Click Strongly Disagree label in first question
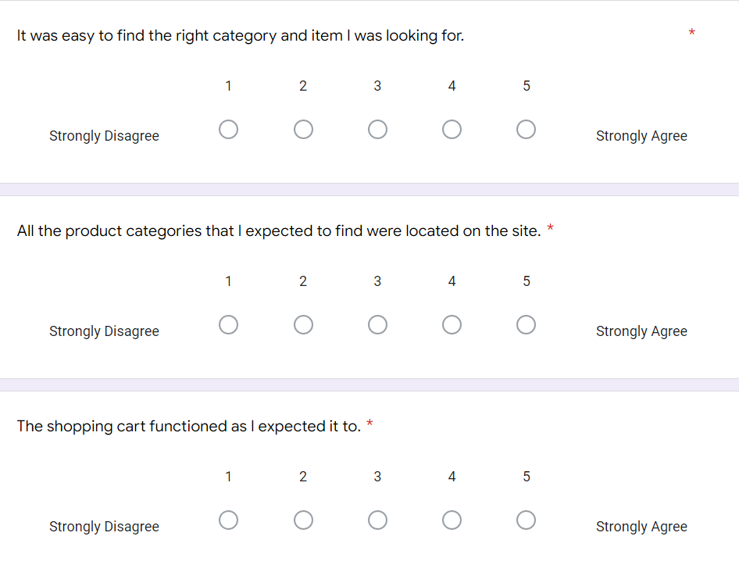The height and width of the screenshot is (572, 739). [104, 136]
